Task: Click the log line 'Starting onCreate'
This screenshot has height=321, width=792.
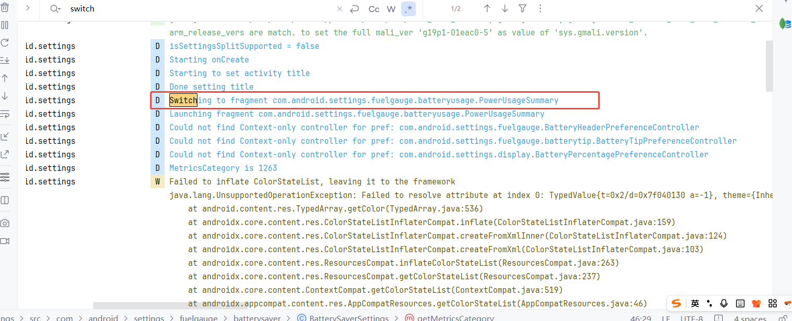Action: point(209,60)
